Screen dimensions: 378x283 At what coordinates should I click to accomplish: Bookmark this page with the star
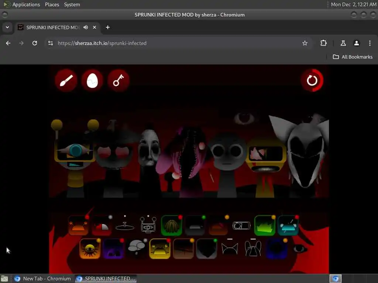click(x=305, y=43)
